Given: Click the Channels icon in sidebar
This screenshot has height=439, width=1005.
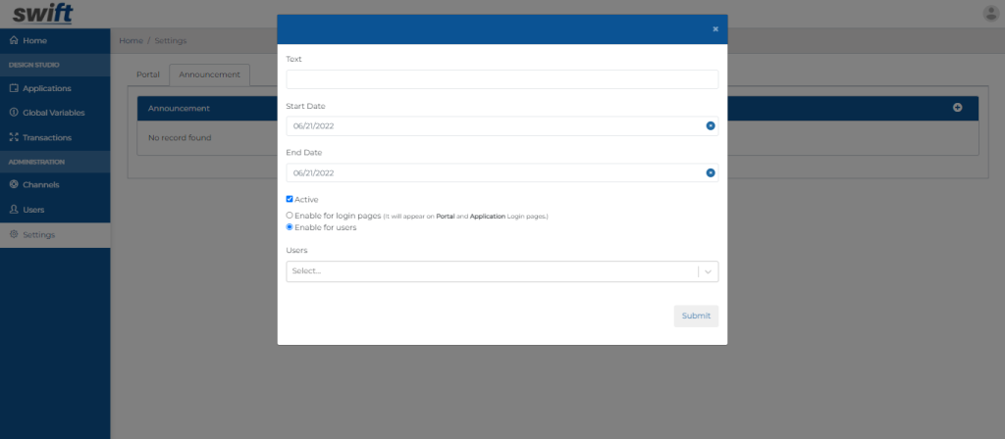Looking at the screenshot, I should [14, 184].
